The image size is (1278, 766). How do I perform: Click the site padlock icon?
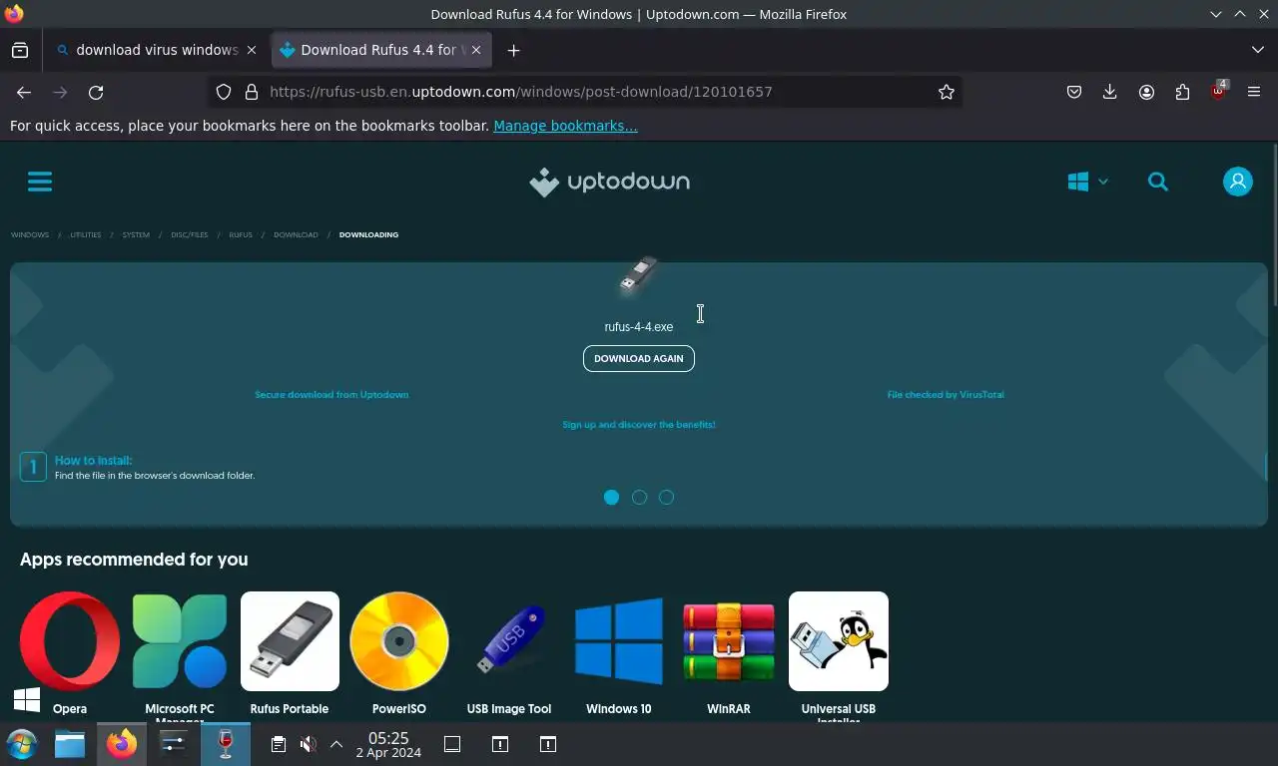(252, 92)
